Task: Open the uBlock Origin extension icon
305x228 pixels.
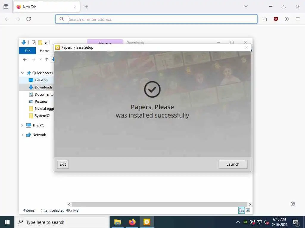Action: (x=276, y=19)
